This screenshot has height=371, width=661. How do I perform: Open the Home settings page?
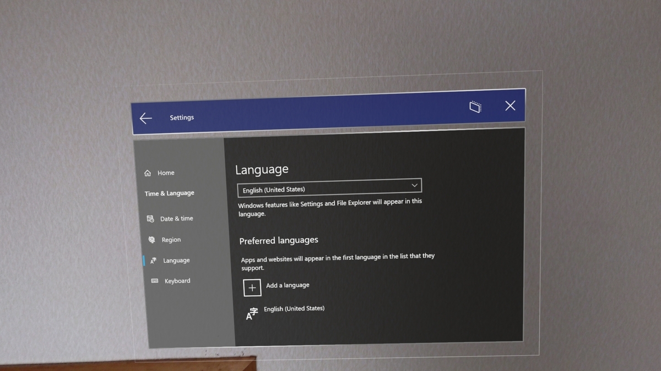pos(159,173)
